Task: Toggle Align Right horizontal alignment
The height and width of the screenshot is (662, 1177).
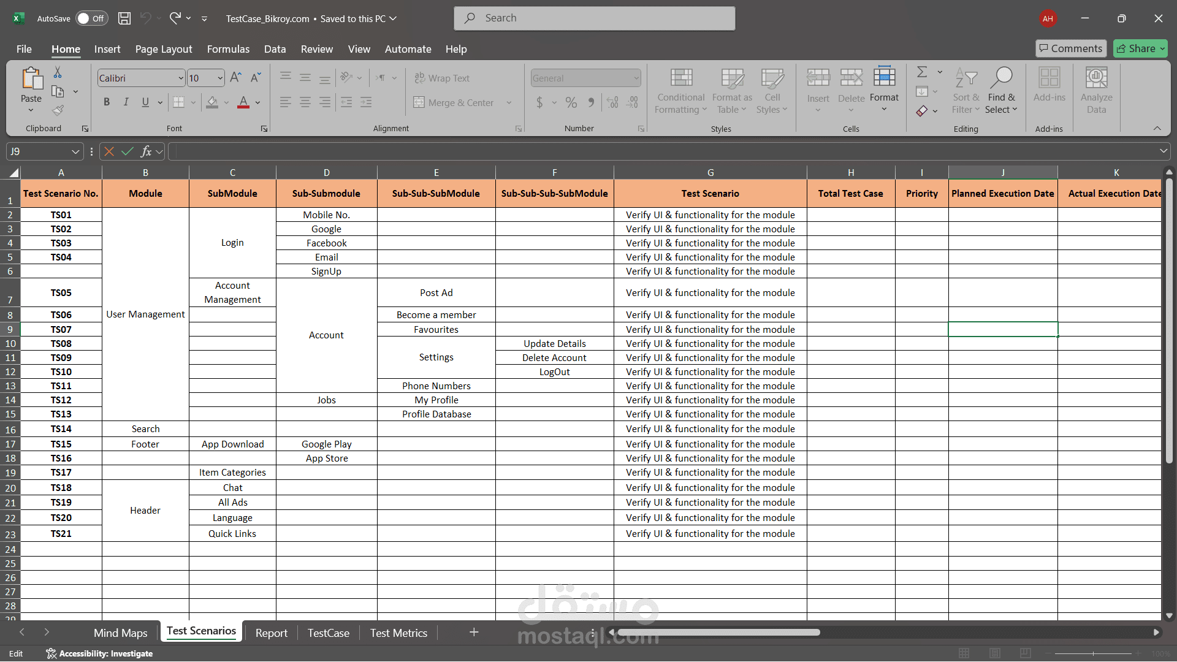Action: pos(325,102)
